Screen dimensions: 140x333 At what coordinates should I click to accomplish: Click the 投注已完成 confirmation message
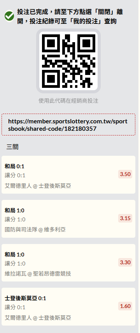pyautogui.click(x=70, y=16)
